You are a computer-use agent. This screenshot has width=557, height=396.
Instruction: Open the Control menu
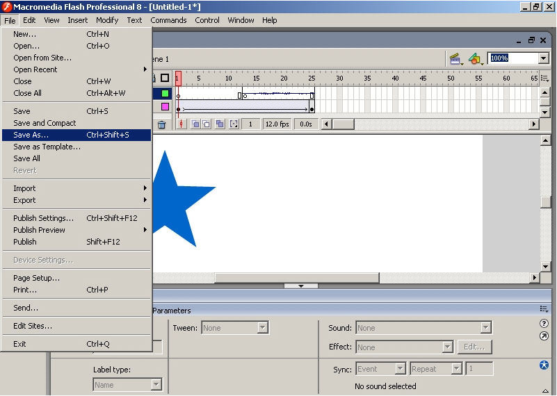click(x=207, y=20)
